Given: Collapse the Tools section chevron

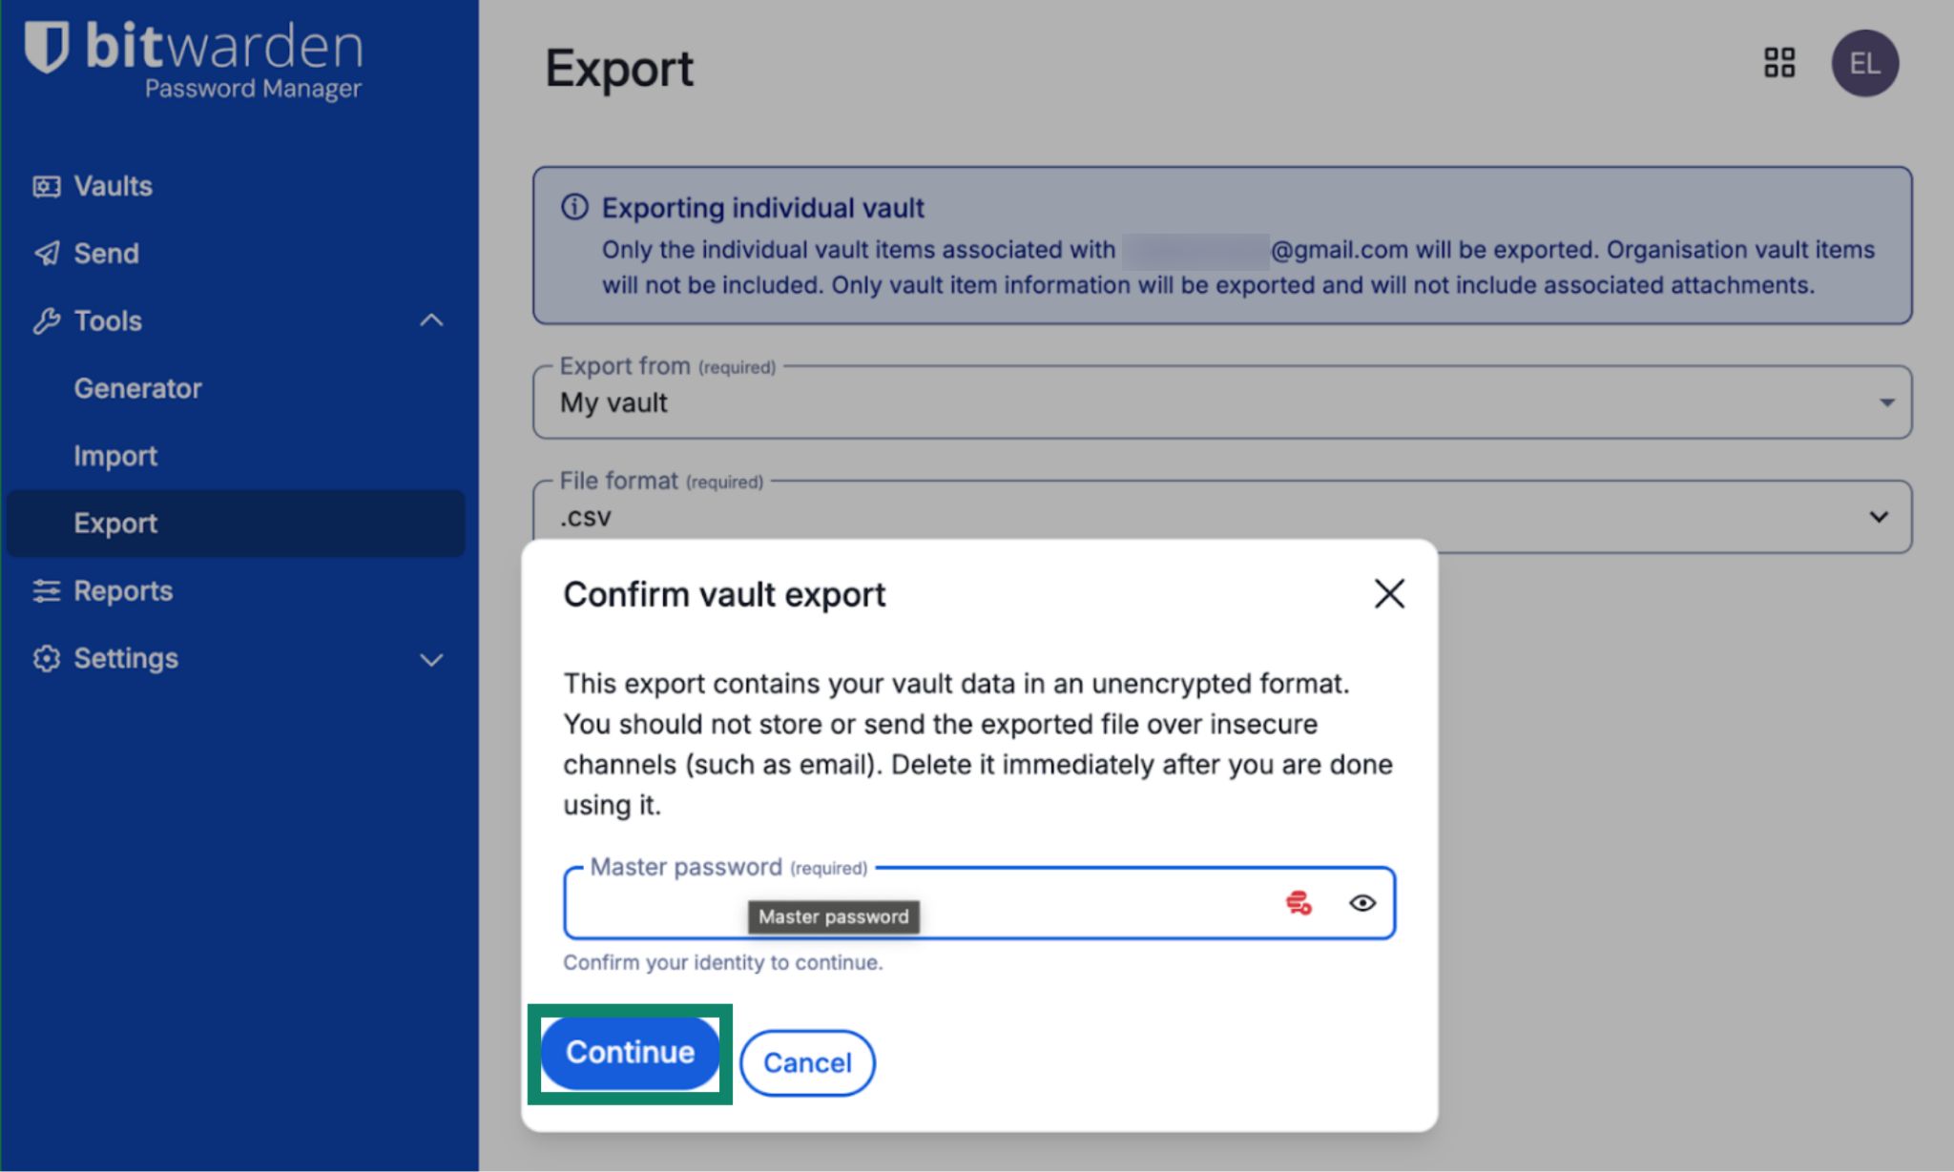Looking at the screenshot, I should tap(431, 321).
